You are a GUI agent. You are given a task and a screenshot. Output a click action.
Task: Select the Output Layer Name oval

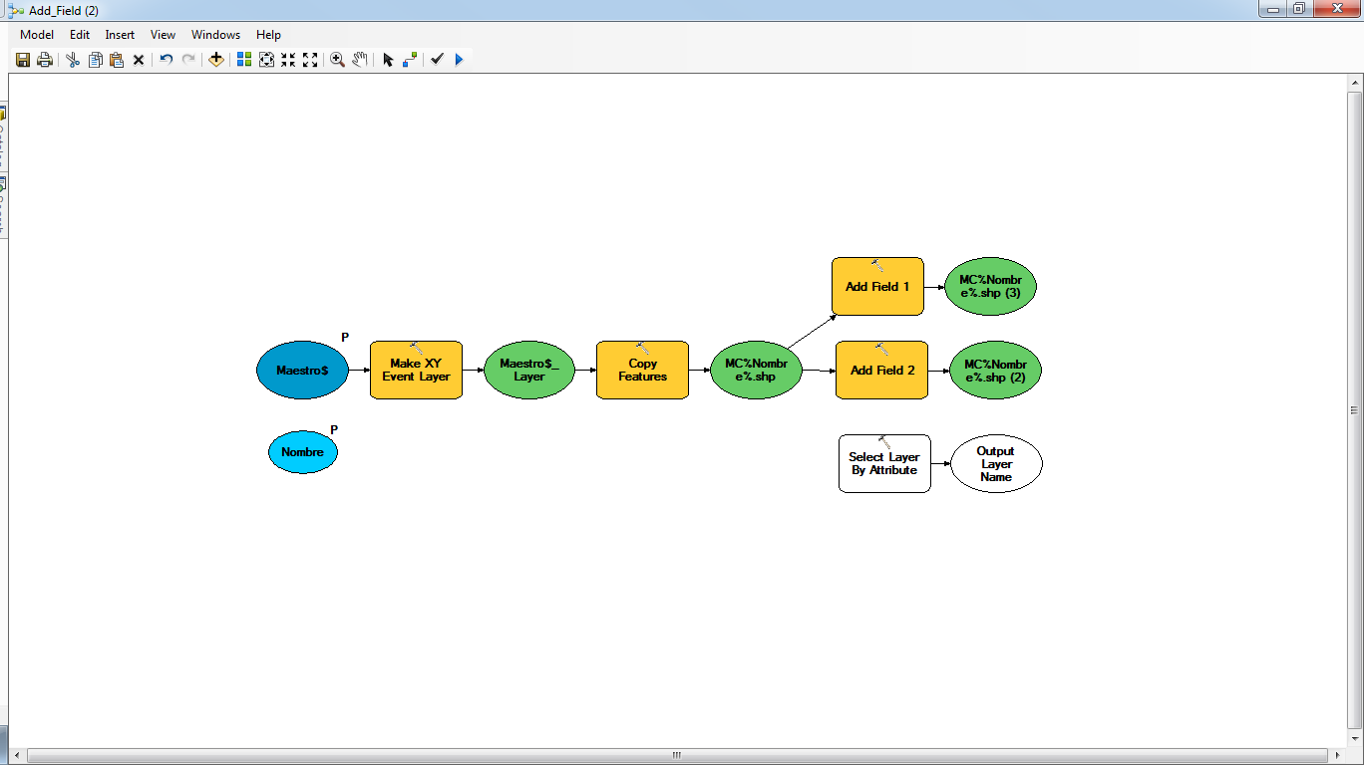[996, 463]
